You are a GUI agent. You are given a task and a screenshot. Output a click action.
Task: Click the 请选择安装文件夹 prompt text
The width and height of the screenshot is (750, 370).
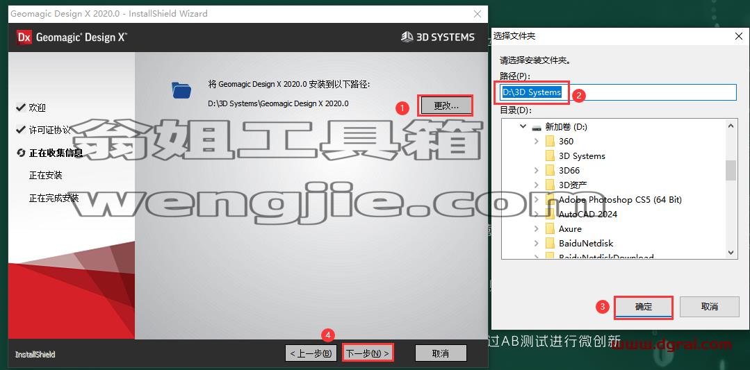coord(535,60)
